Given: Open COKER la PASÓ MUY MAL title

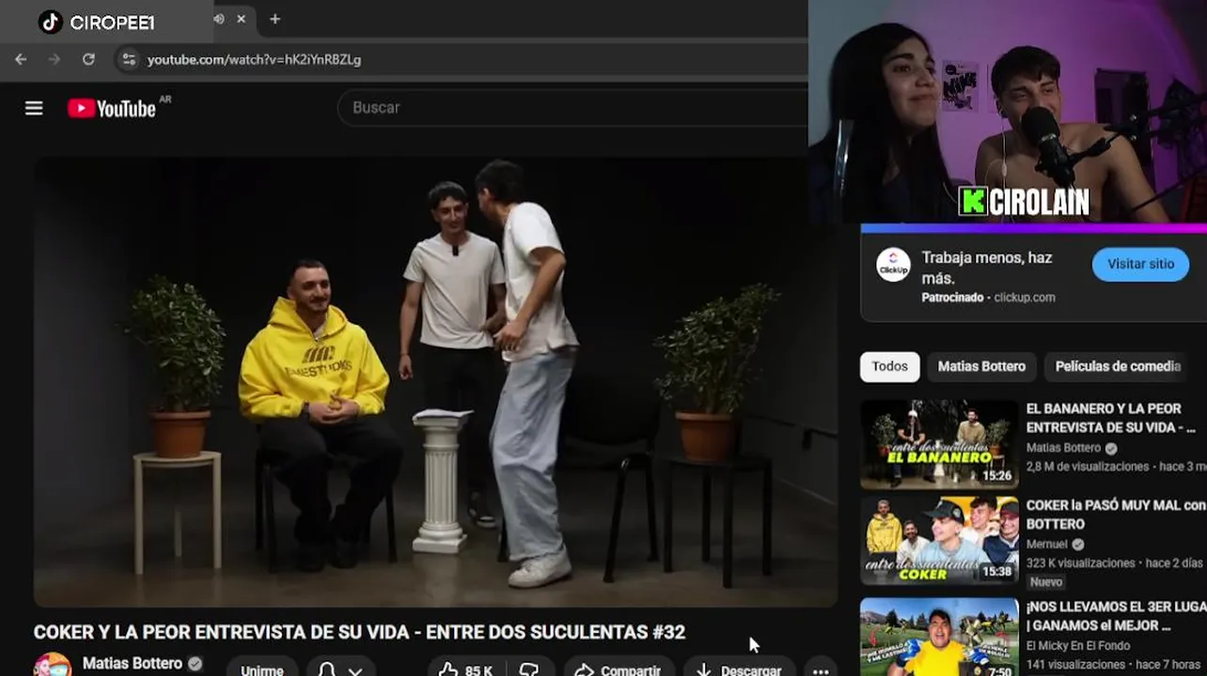Looking at the screenshot, I should click(x=1117, y=515).
